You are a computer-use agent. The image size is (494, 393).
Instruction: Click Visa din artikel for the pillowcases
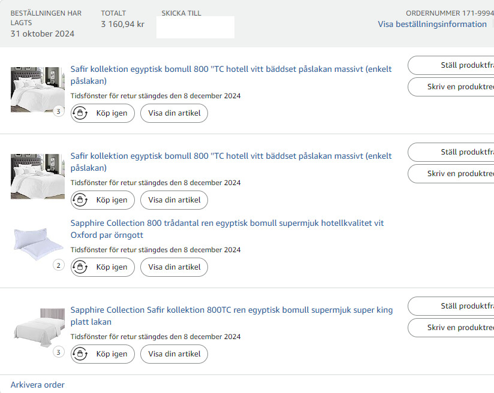tap(174, 267)
